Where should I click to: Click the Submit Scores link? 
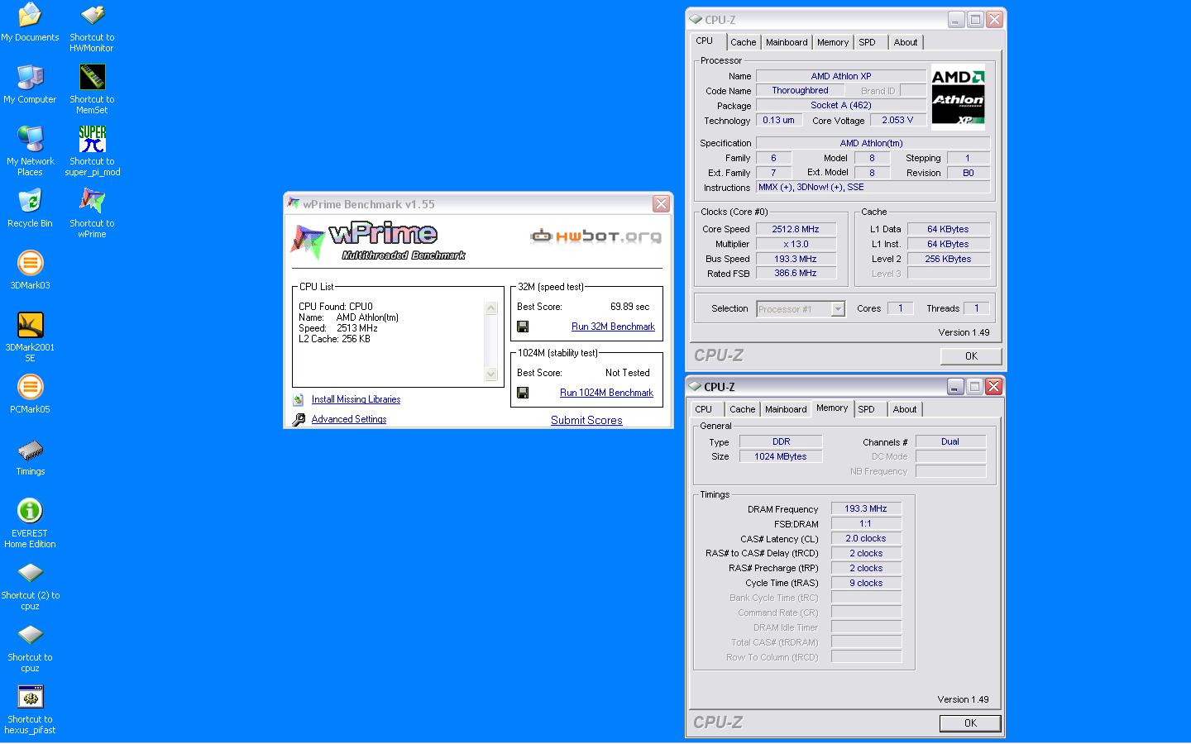coord(586,420)
